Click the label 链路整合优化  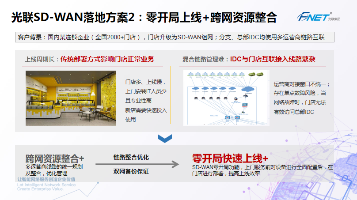(x=131, y=157)
